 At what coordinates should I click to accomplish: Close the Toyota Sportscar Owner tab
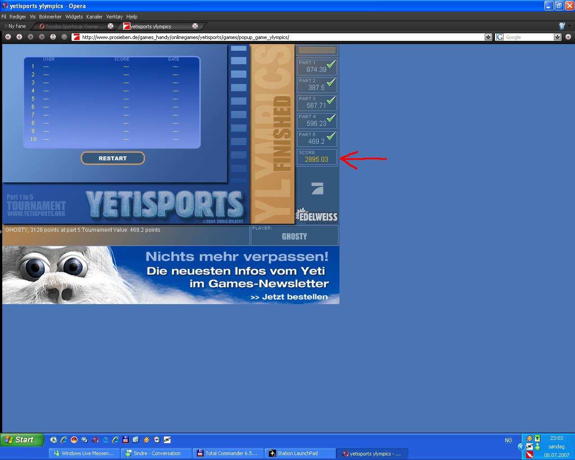pos(111,26)
